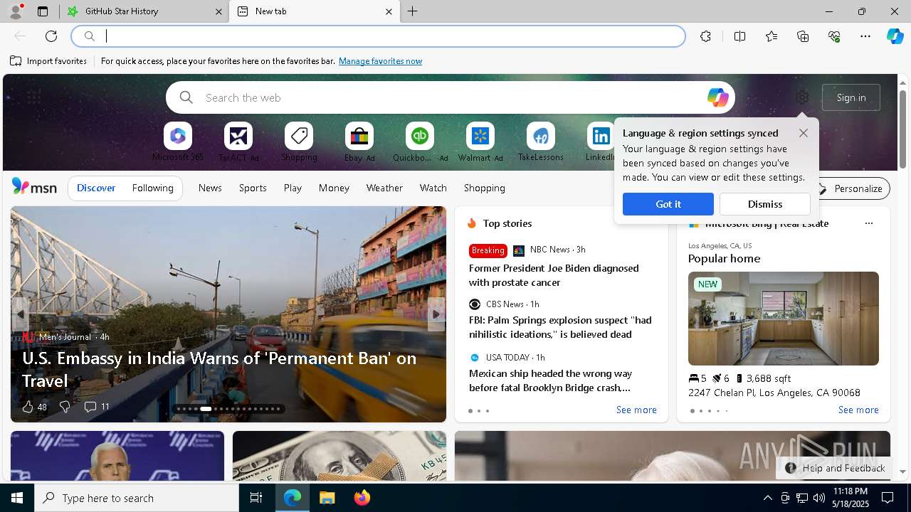Viewport: 911px width, 512px height.
Task: Open Real Estate card options ellipsis
Action: tap(868, 223)
